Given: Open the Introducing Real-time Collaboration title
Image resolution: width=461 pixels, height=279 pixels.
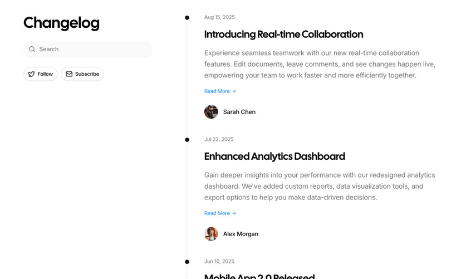Looking at the screenshot, I should [x=283, y=35].
